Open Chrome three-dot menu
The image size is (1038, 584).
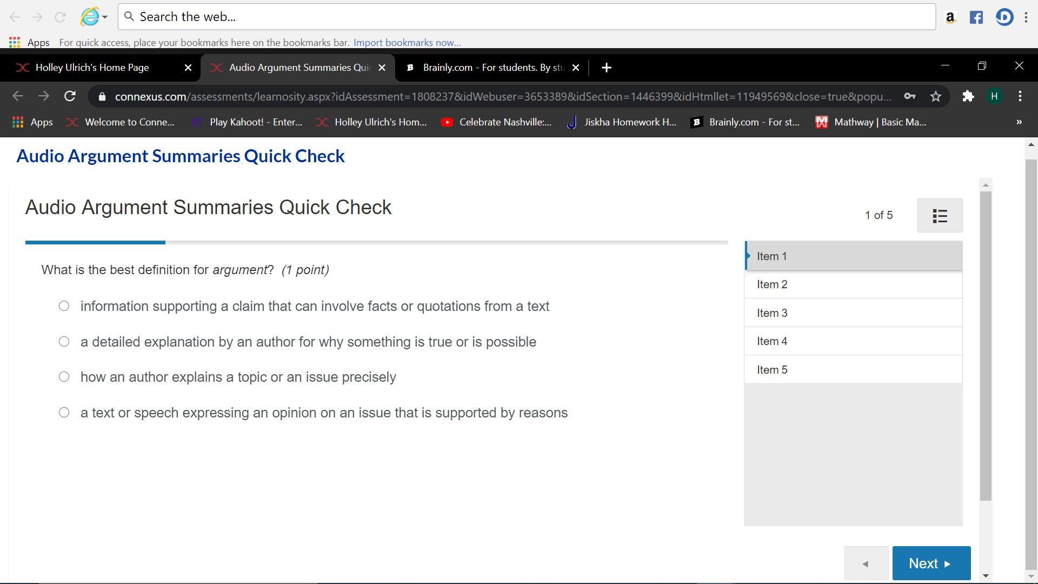click(1020, 97)
